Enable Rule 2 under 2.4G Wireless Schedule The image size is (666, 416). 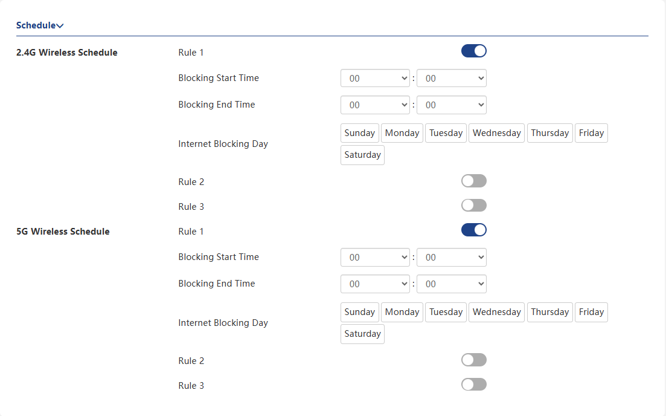pyautogui.click(x=473, y=181)
